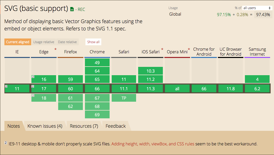The height and width of the screenshot is (155, 274).
Task: Select the iOS Safari 10.3 cell
Action: coord(150,71)
